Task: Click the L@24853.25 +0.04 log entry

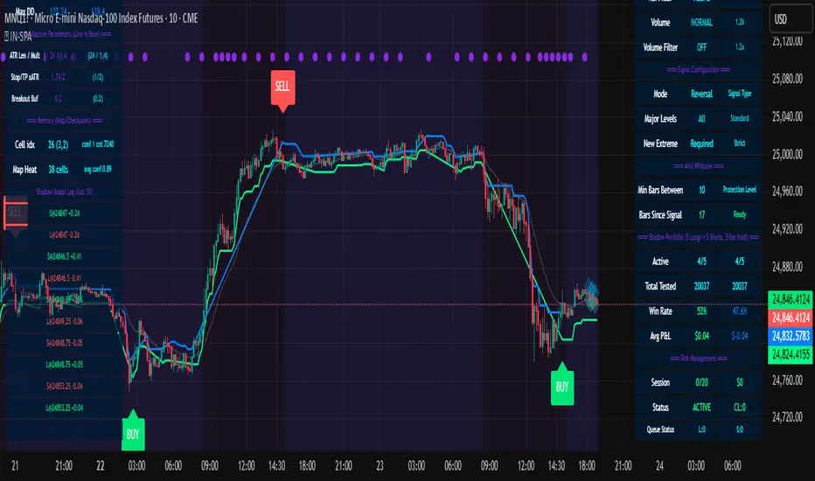Action: (x=65, y=408)
